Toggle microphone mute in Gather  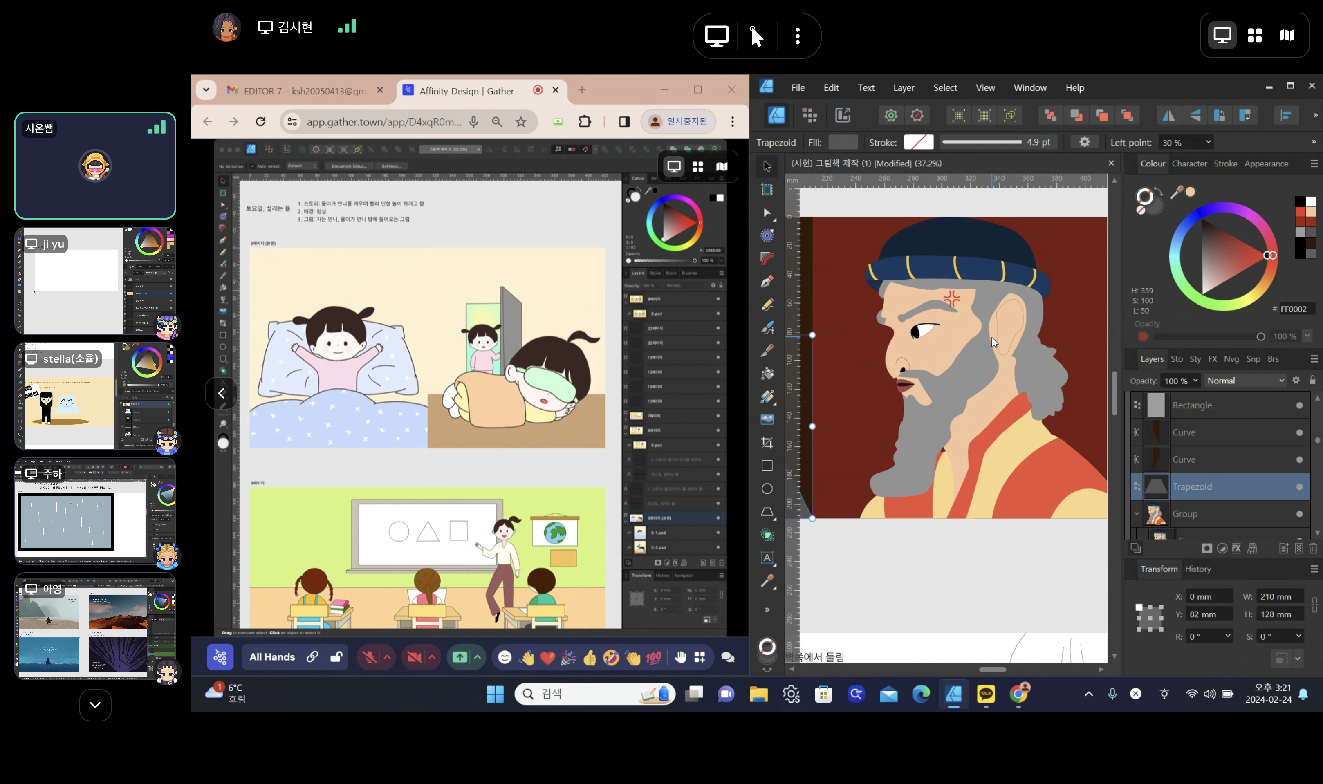pyautogui.click(x=369, y=657)
